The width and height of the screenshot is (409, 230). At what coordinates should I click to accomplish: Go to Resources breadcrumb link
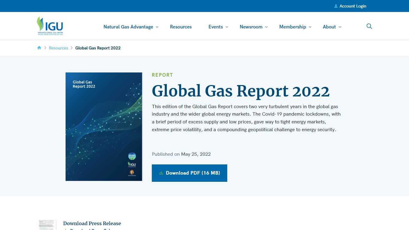click(58, 48)
